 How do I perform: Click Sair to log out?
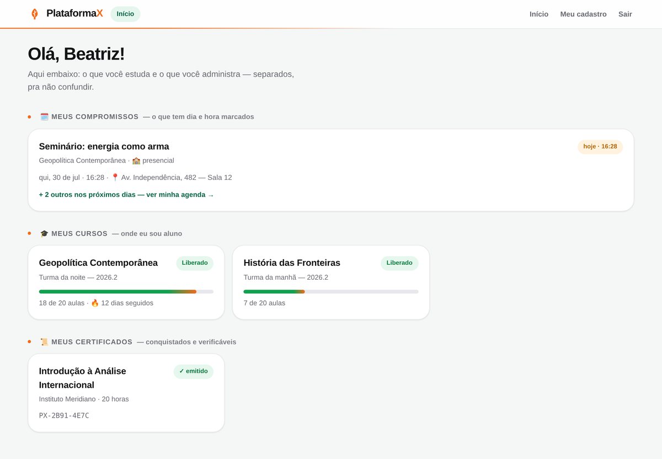pyautogui.click(x=625, y=14)
